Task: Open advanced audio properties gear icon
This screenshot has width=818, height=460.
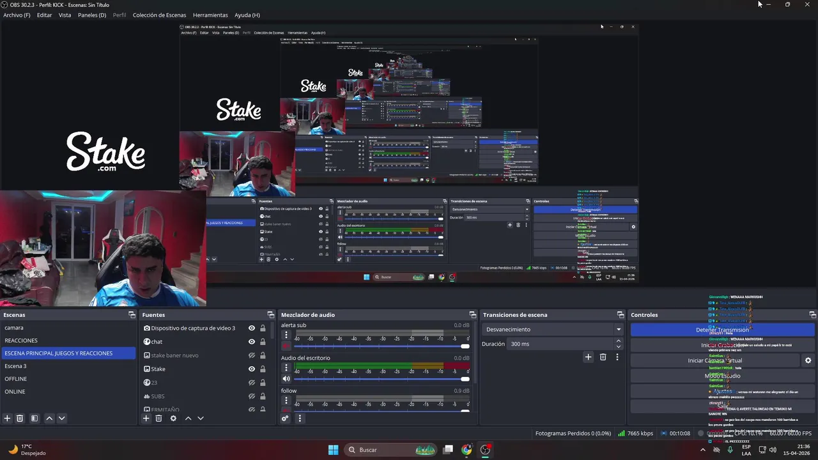Action: [x=285, y=418]
